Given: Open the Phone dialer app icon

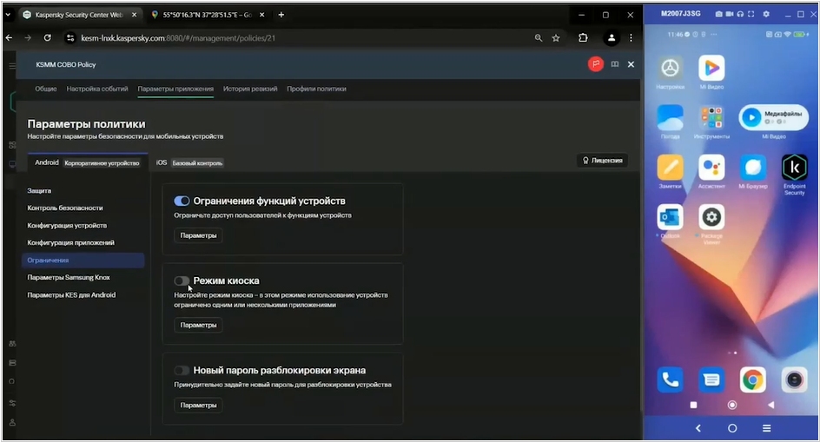Looking at the screenshot, I should pos(670,379).
